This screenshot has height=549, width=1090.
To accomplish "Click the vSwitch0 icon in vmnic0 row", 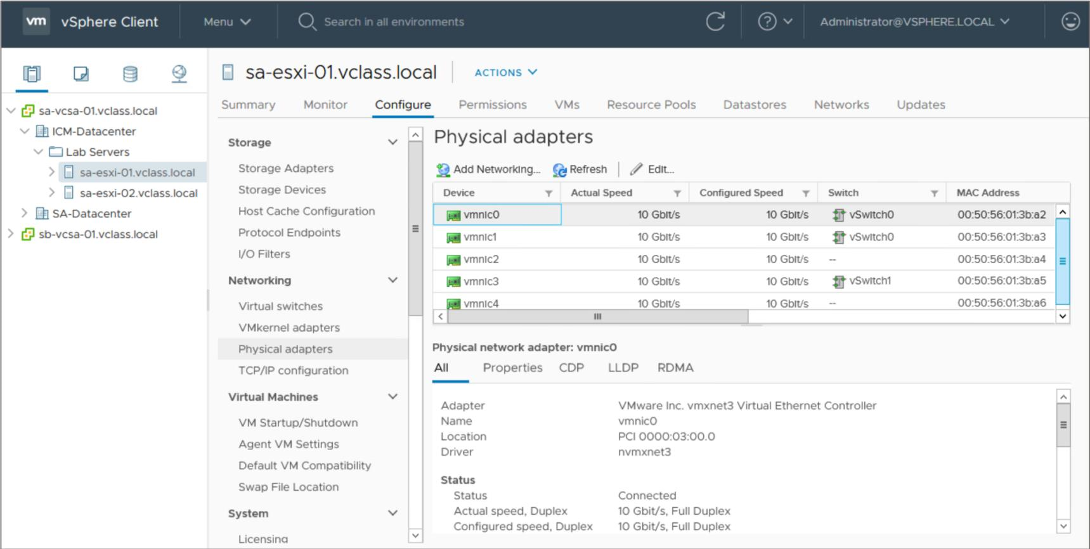I will [x=839, y=215].
